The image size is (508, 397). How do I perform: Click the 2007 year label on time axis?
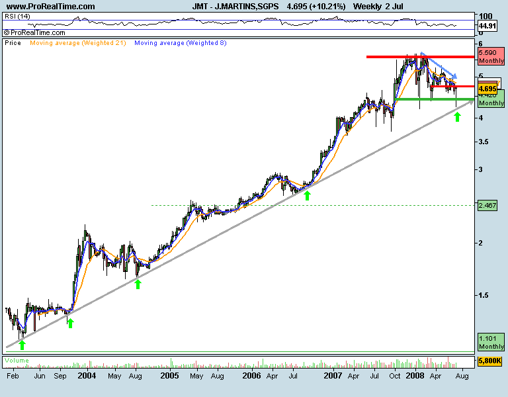click(x=333, y=376)
